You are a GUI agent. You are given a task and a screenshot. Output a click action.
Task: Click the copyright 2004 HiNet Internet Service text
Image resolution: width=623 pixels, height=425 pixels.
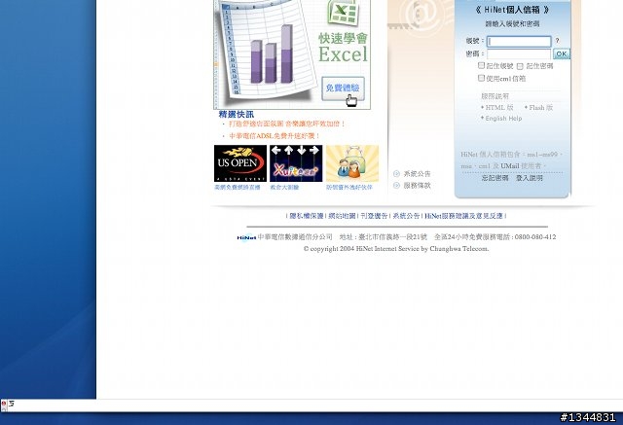396,249
